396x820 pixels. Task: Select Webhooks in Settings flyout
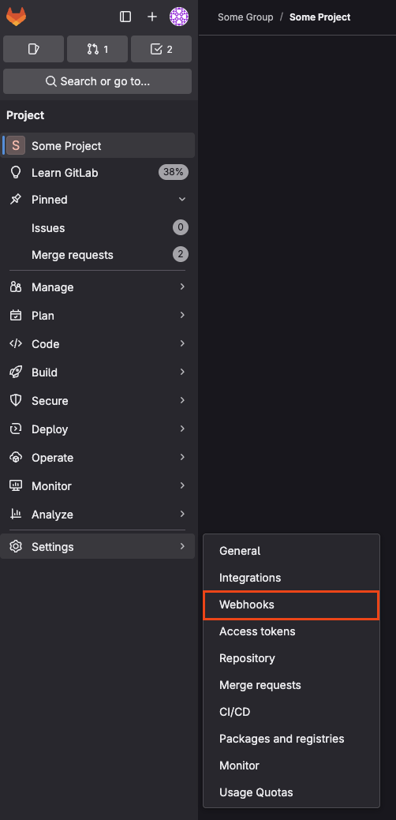click(x=291, y=605)
